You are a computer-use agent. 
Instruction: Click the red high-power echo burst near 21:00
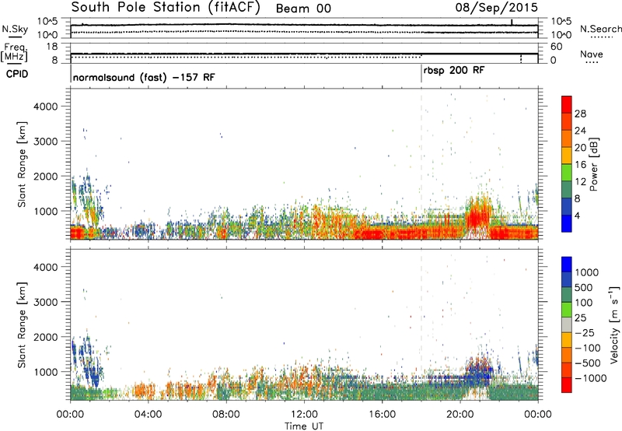478,216
